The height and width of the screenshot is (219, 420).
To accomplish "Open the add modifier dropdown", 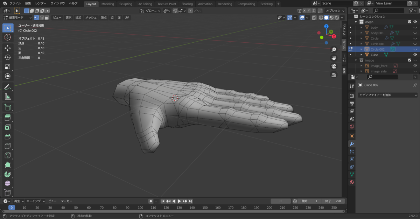I will click(x=387, y=95).
